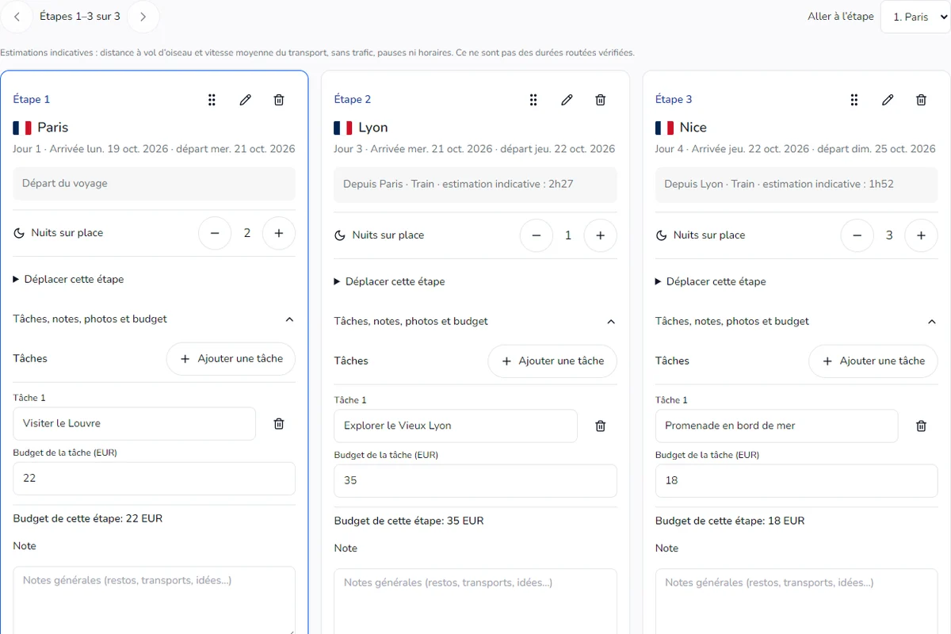Image resolution: width=951 pixels, height=634 pixels.
Task: Collapse Paris 'Tâches, notes, photos et budget' section
Action: tap(155, 319)
